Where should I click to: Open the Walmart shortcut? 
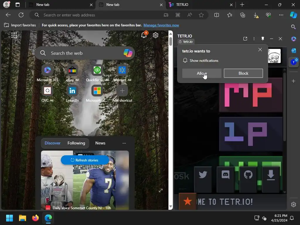[122, 73]
